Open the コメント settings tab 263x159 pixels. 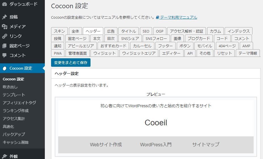click(x=242, y=38)
